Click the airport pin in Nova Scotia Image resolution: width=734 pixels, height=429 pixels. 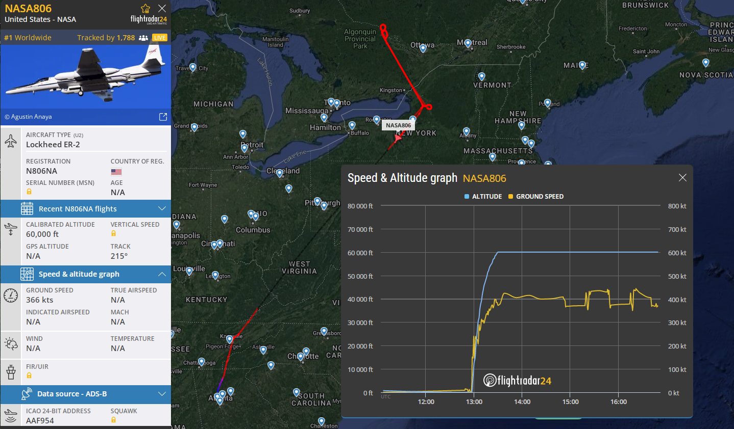[x=705, y=63]
